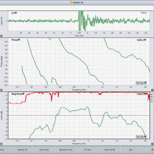Click the Reset Avg button
This screenshot has width=154, height=154.
click(x=44, y=150)
